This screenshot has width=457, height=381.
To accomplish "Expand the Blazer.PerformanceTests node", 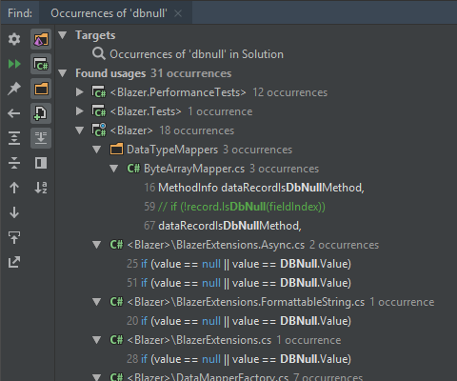I will [80, 92].
